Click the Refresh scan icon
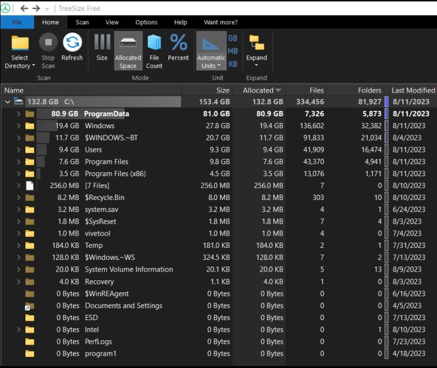 [72, 43]
